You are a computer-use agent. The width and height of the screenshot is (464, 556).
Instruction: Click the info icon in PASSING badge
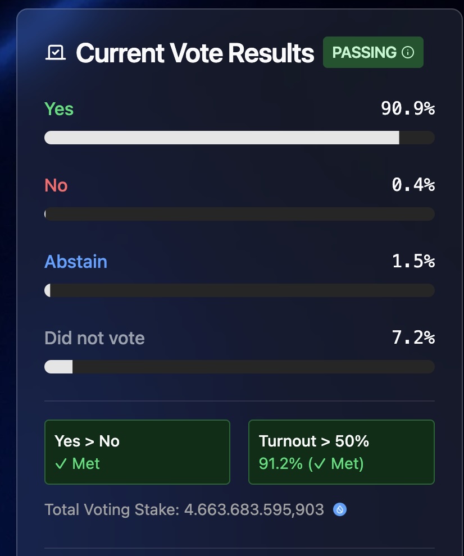pos(408,53)
